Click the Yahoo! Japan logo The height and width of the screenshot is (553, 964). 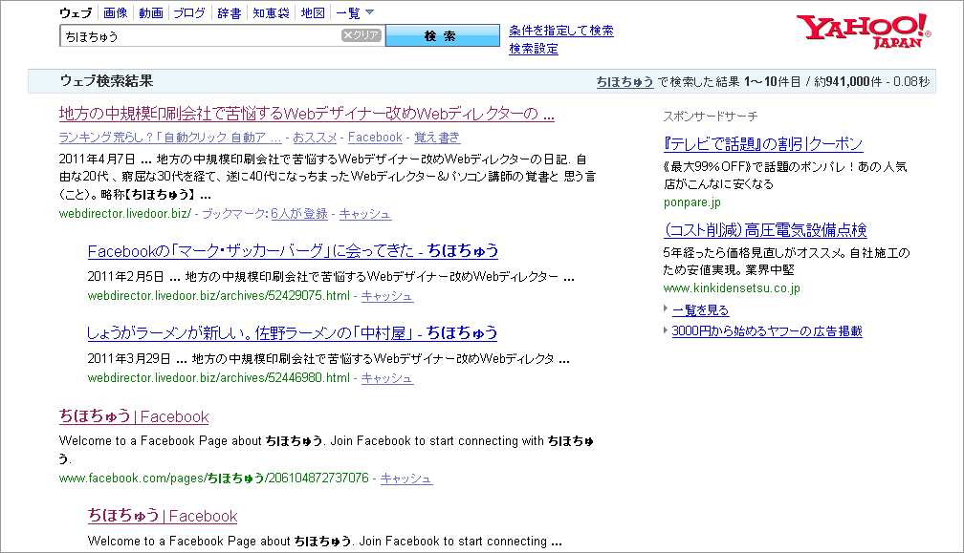click(864, 32)
